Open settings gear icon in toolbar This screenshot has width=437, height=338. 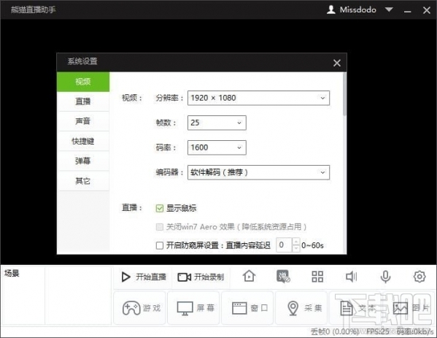(419, 277)
